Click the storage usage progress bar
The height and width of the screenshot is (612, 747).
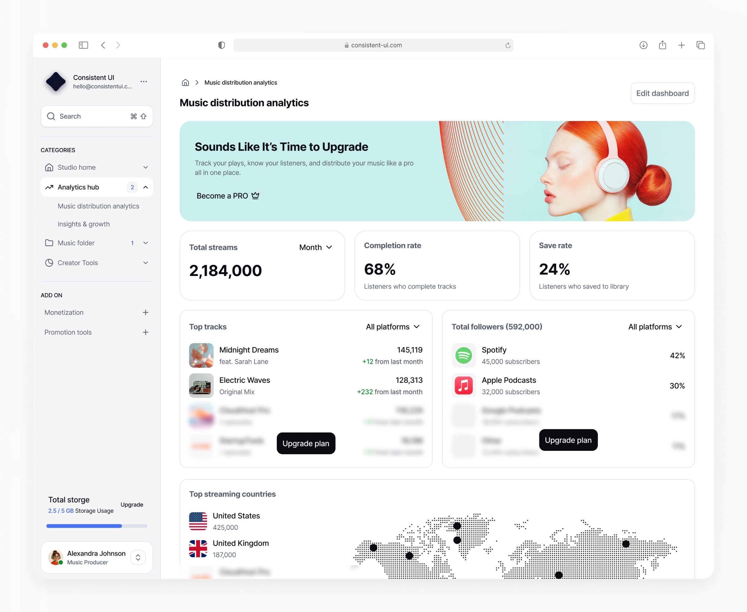click(x=96, y=526)
